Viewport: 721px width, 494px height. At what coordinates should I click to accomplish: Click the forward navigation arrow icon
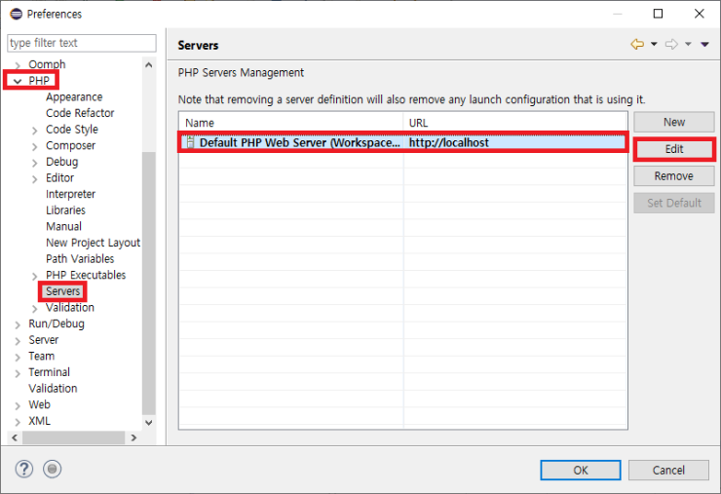(671, 44)
